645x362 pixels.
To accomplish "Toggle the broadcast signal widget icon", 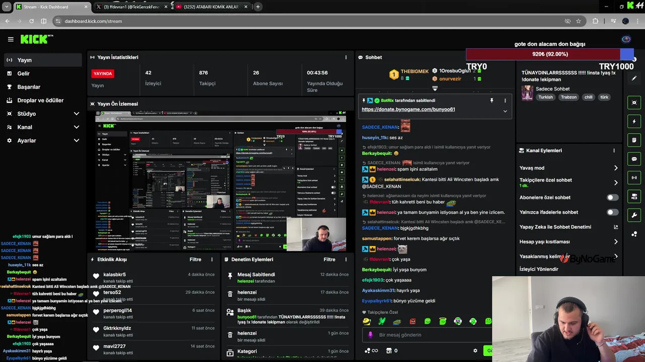I will (x=634, y=177).
